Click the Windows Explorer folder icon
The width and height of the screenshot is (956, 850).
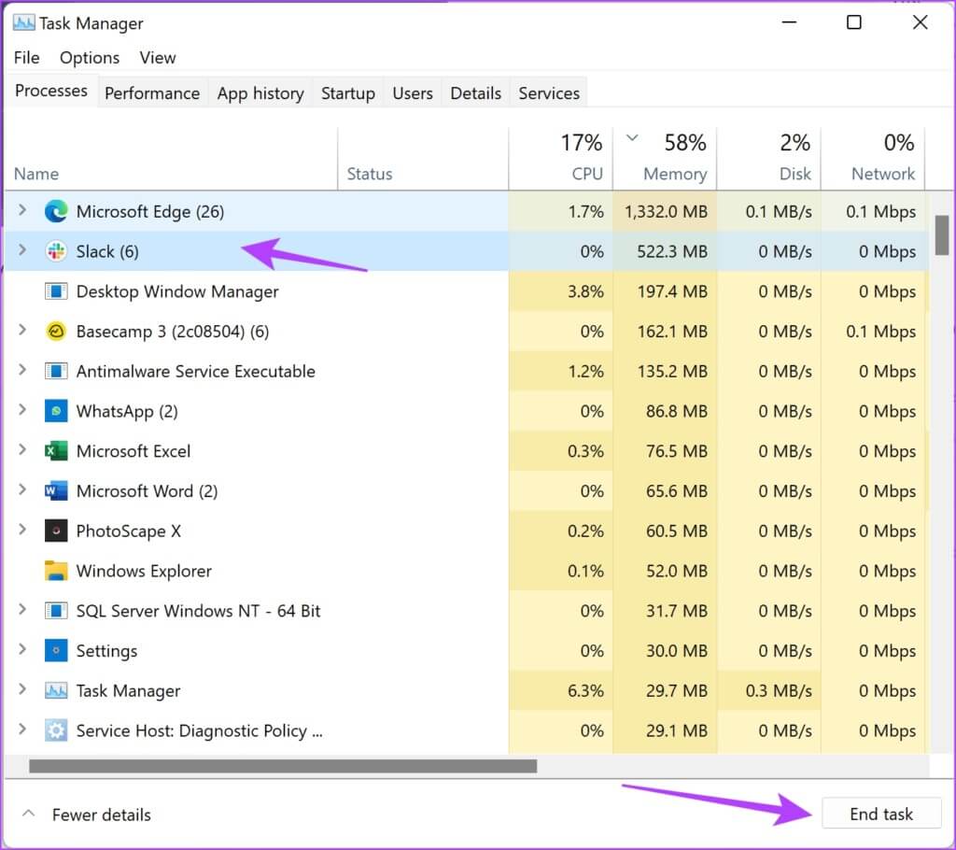pos(56,571)
